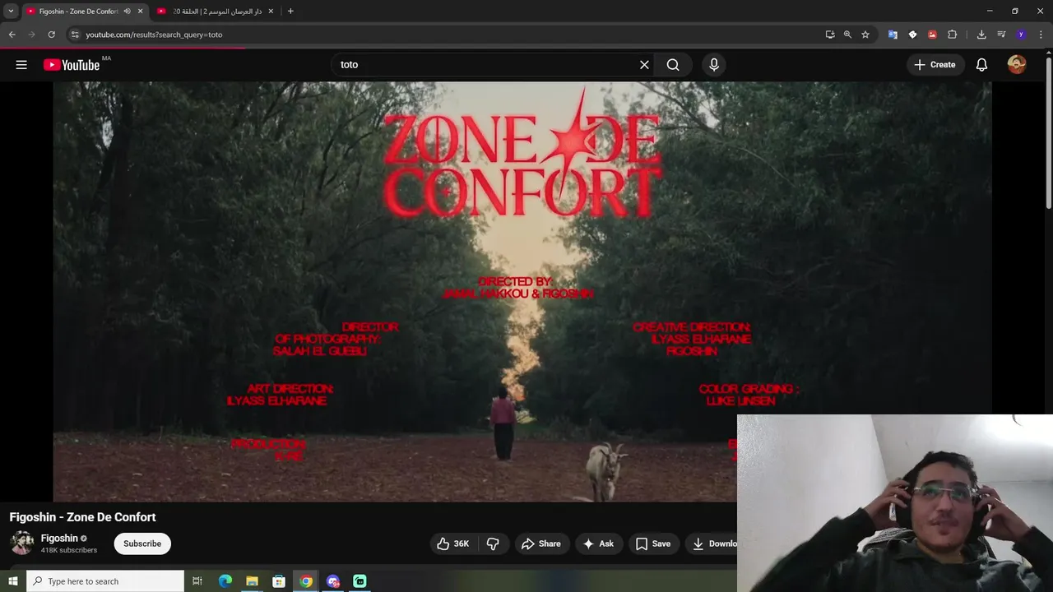
Task: Open the Windows Start menu
Action: tap(12, 581)
